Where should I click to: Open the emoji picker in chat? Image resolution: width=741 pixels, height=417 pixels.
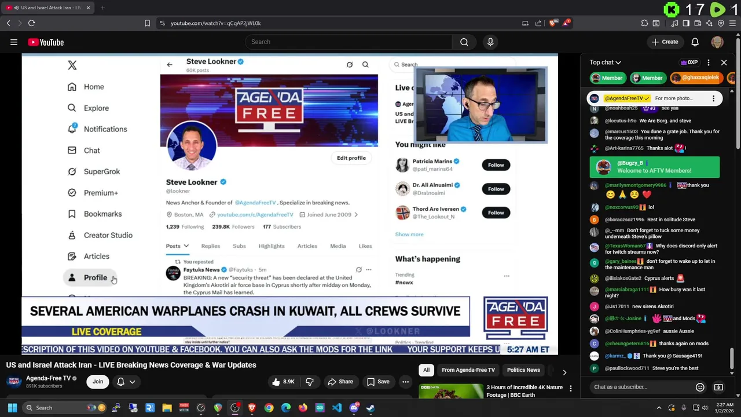tap(700, 387)
